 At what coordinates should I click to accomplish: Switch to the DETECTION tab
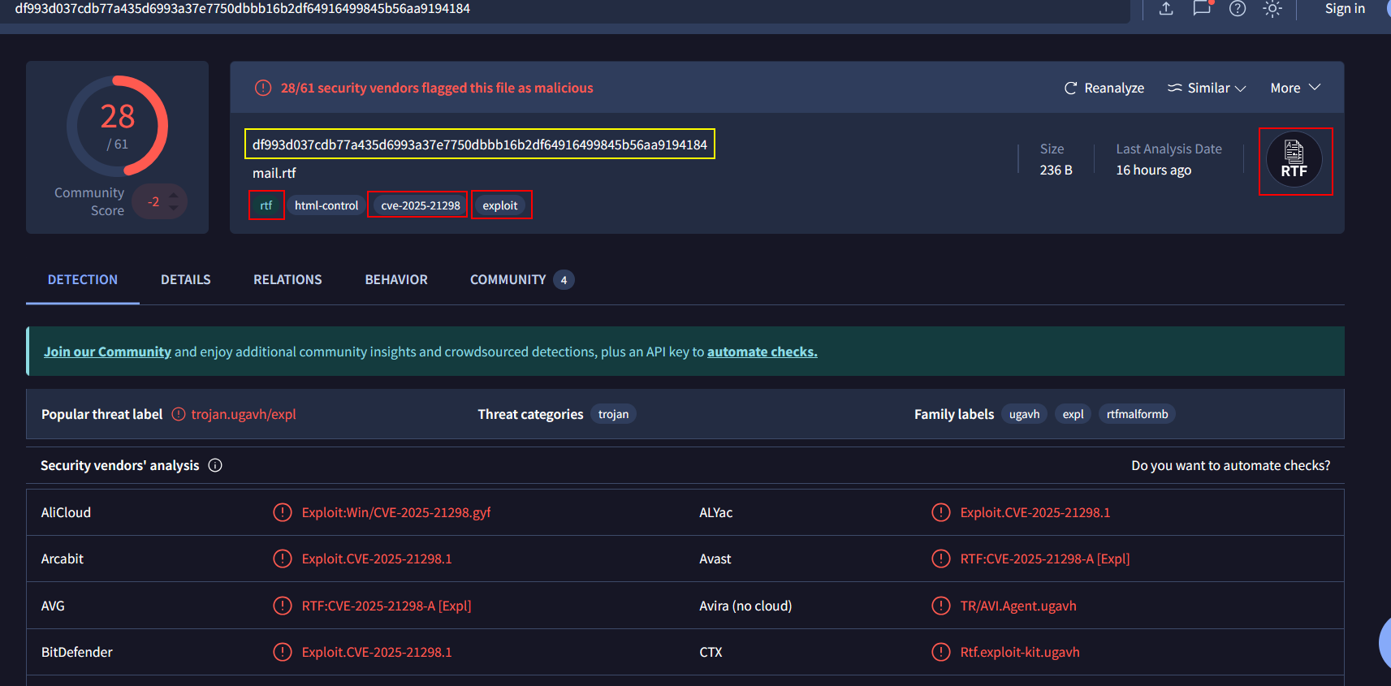click(x=83, y=279)
